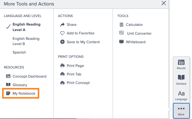Viewport: 192px width, 119px height.
Task: Click the Save to My Content plus icon
Action: [x=62, y=42]
